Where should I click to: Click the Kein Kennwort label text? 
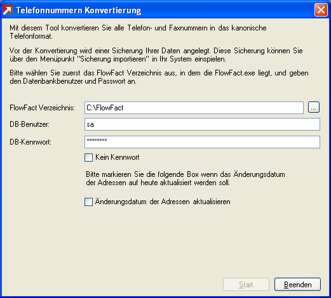118,157
